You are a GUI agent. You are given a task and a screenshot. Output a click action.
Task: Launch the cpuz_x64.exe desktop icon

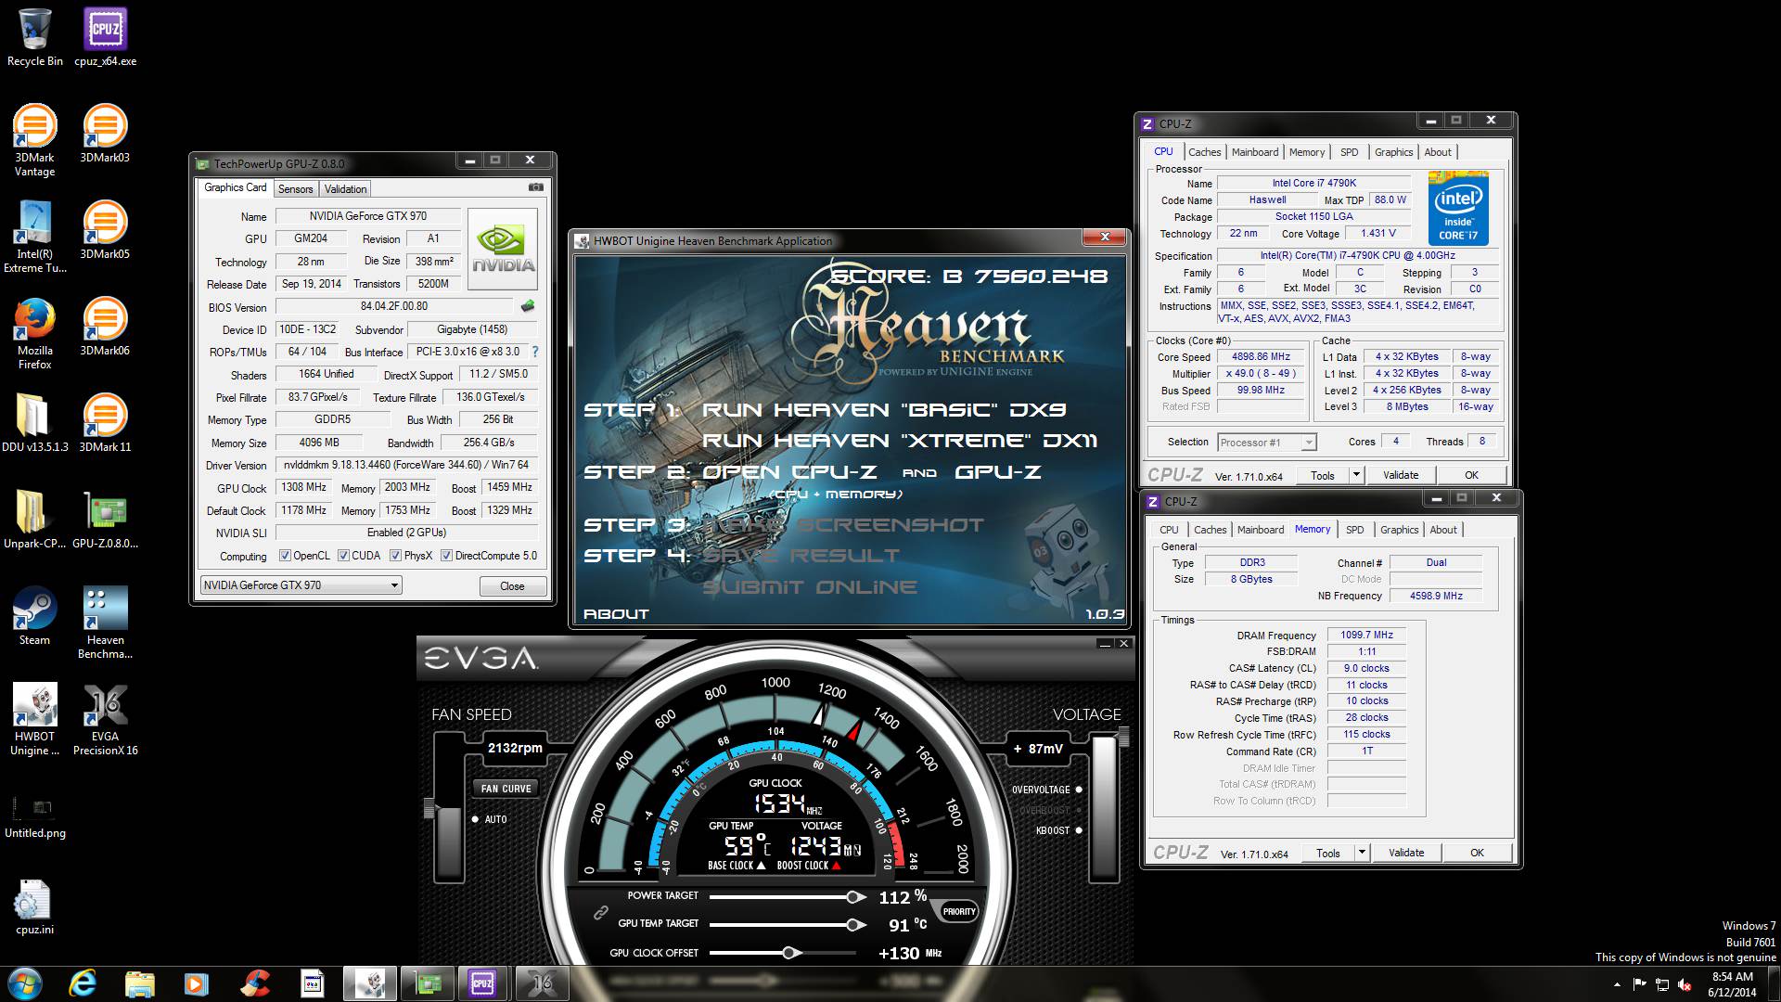click(105, 37)
